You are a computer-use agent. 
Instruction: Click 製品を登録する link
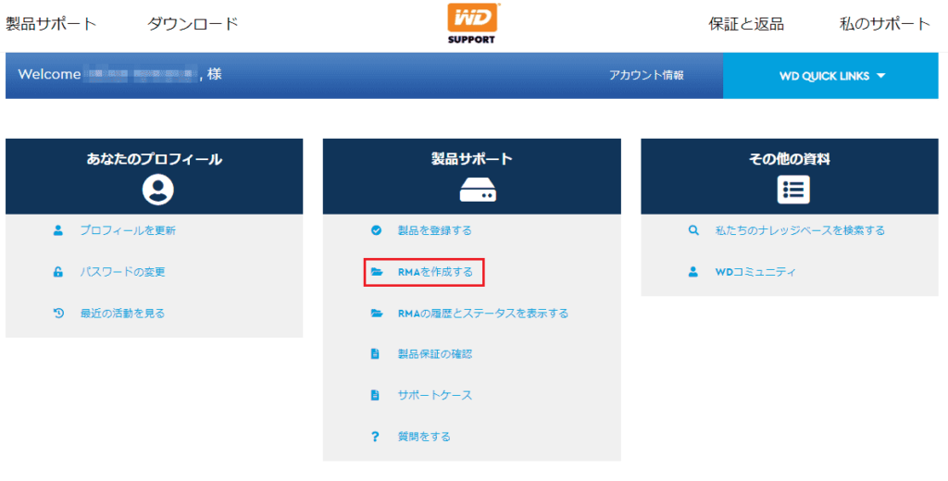click(x=434, y=230)
